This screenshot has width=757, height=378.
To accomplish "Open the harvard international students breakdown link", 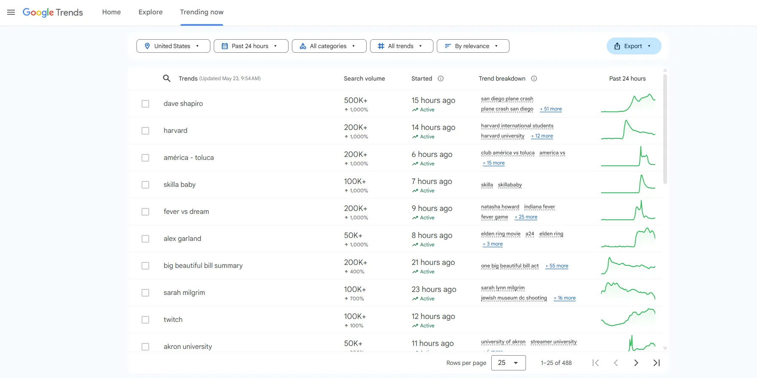I will pyautogui.click(x=517, y=126).
